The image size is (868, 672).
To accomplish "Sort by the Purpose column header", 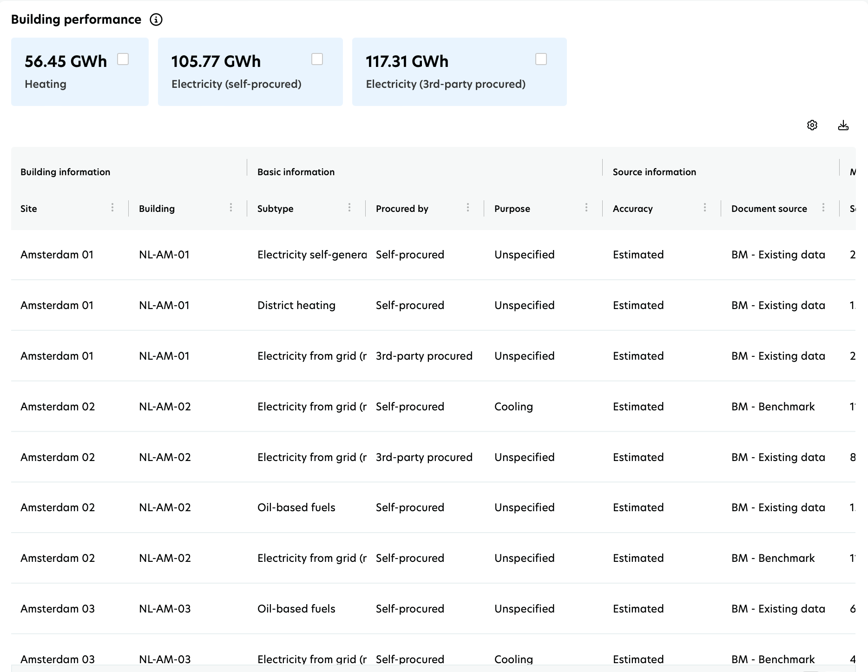I will tap(512, 209).
